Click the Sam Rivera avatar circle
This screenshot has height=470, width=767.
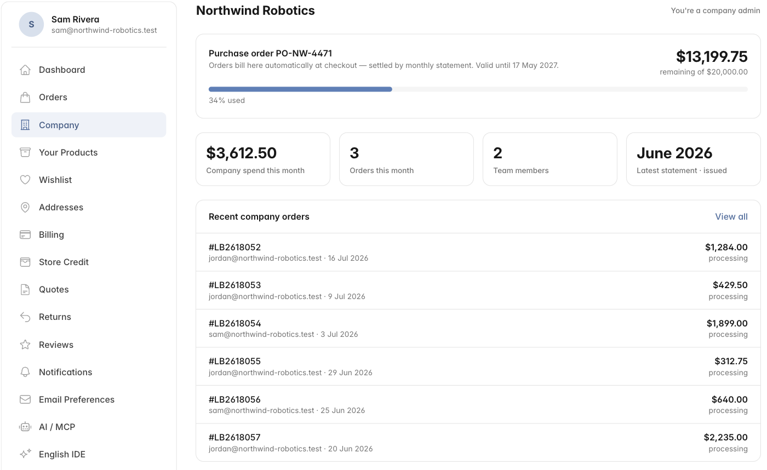pyautogui.click(x=31, y=24)
